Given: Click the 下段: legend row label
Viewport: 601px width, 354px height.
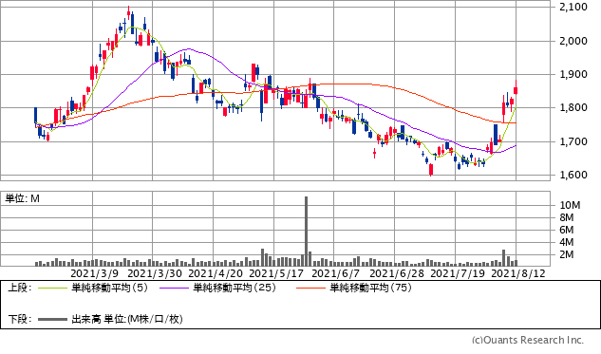Looking at the screenshot, I should (19, 319).
